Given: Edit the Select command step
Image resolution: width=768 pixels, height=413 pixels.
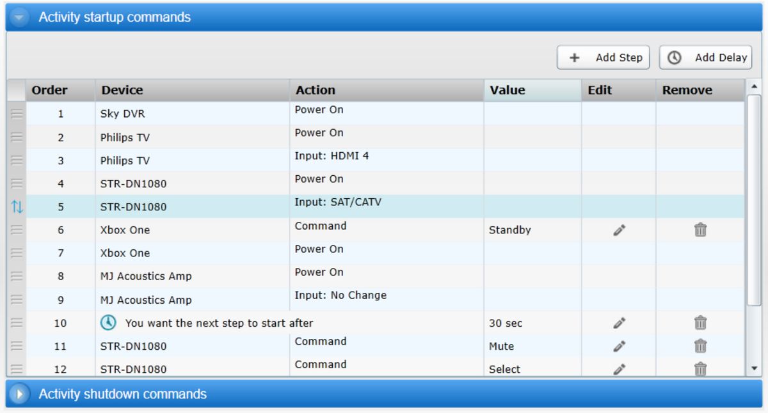Looking at the screenshot, I should click(618, 369).
